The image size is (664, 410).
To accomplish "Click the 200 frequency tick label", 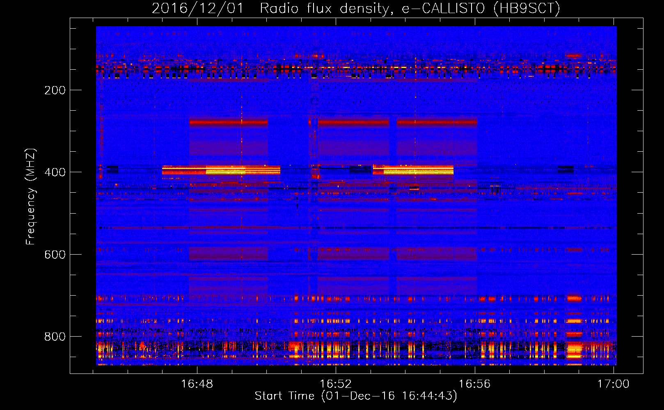I will point(55,90).
